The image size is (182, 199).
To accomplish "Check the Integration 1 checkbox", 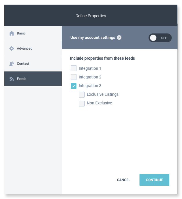I will [74, 68].
